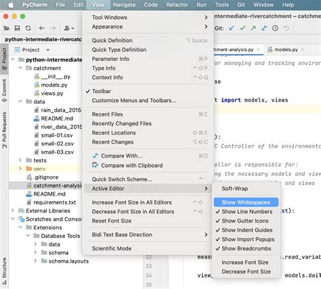Screen dimensions: 321x289
Task: Click the Back navigation arrow
Action: [42, 28]
